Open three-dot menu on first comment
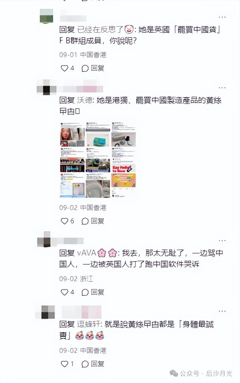Viewport: 240px width, 383px height. point(222,17)
